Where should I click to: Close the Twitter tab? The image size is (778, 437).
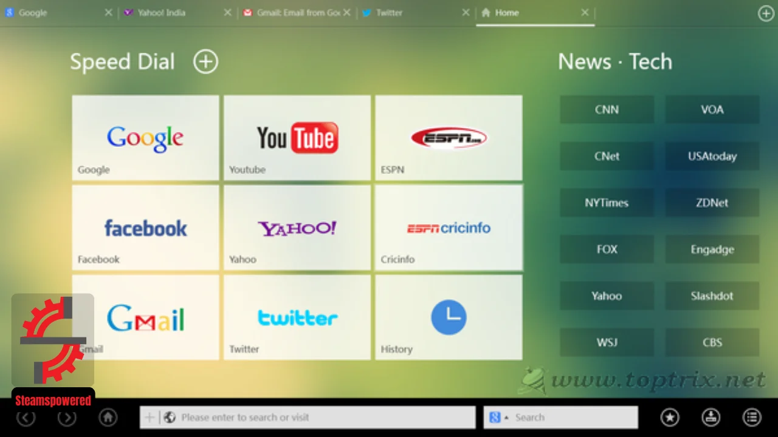click(466, 13)
